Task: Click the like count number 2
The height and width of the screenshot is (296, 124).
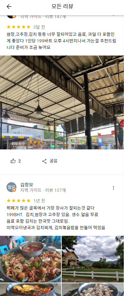Action: [x=20, y=161]
